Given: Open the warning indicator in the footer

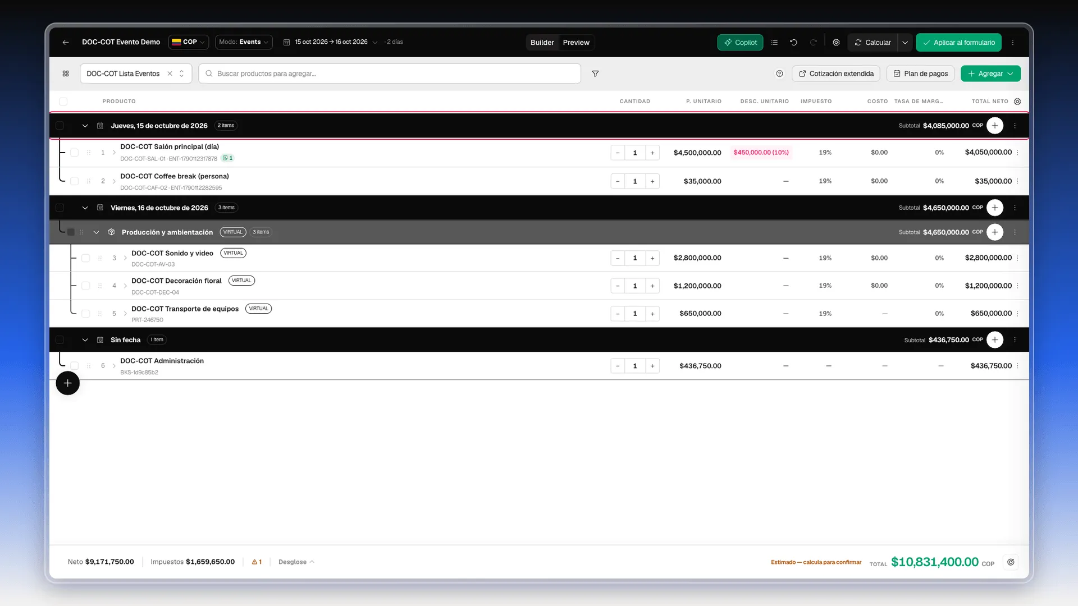Looking at the screenshot, I should tap(257, 562).
